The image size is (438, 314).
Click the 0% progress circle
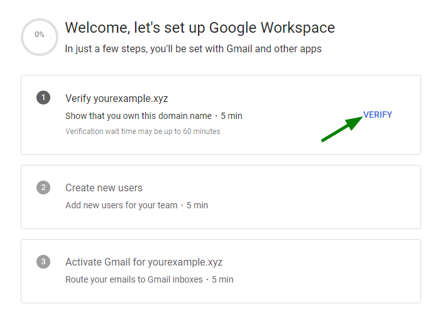click(40, 35)
